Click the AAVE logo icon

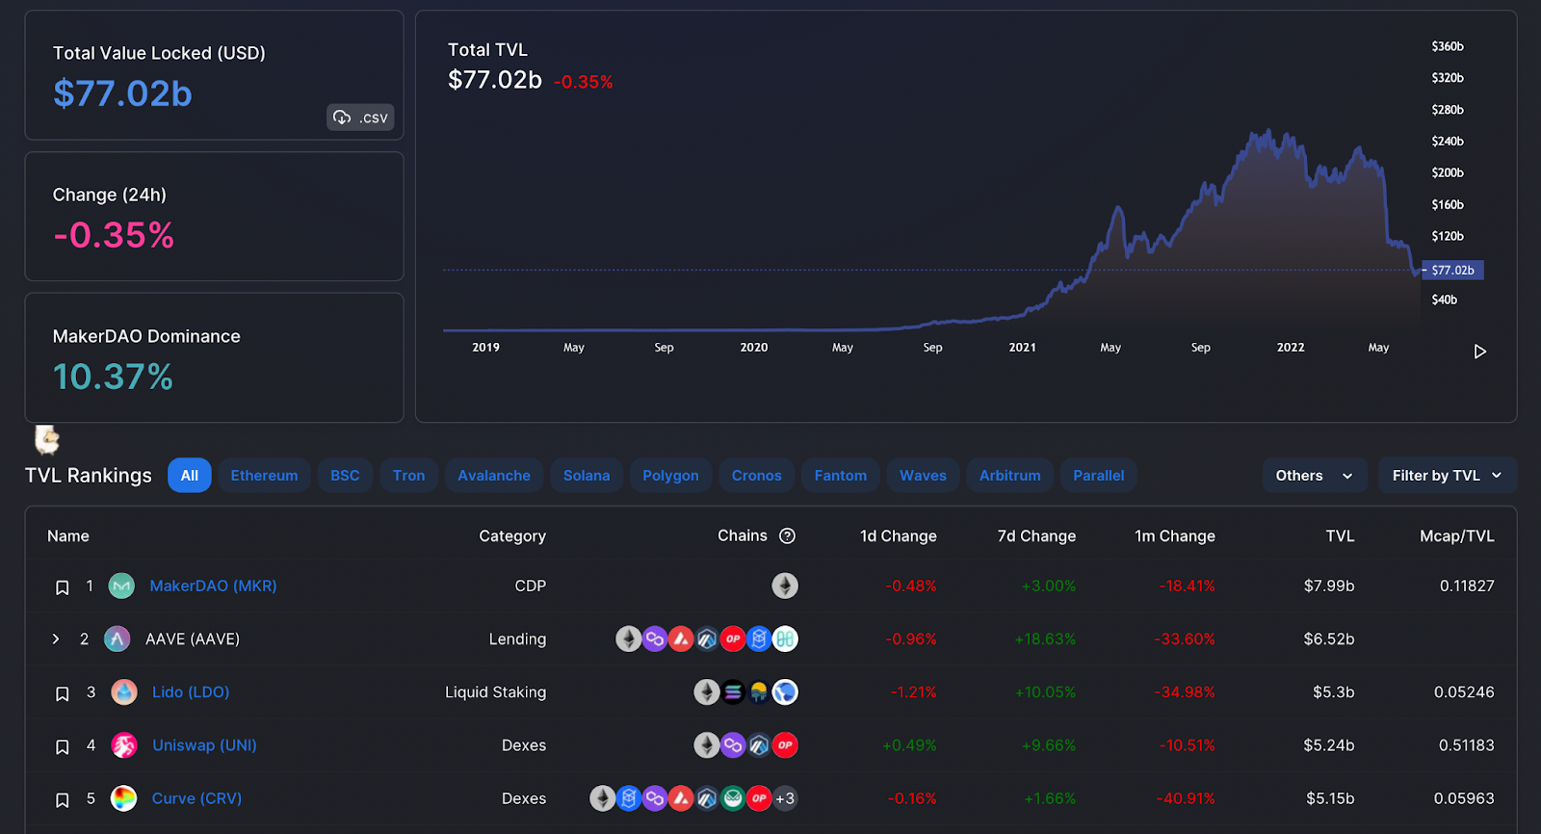[117, 639]
